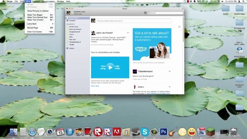The width and height of the screenshot is (247, 139).
Task: Launch the blue-framed Roblox Studio icon in Dock
Action: click(x=107, y=132)
